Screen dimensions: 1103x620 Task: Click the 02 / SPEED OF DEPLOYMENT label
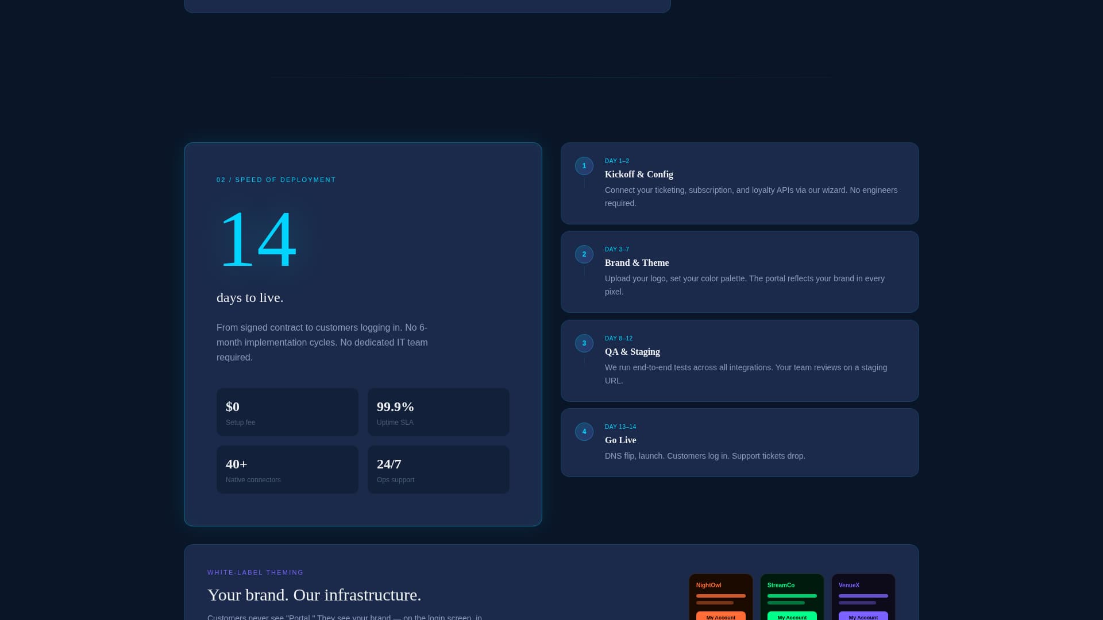[x=276, y=180]
